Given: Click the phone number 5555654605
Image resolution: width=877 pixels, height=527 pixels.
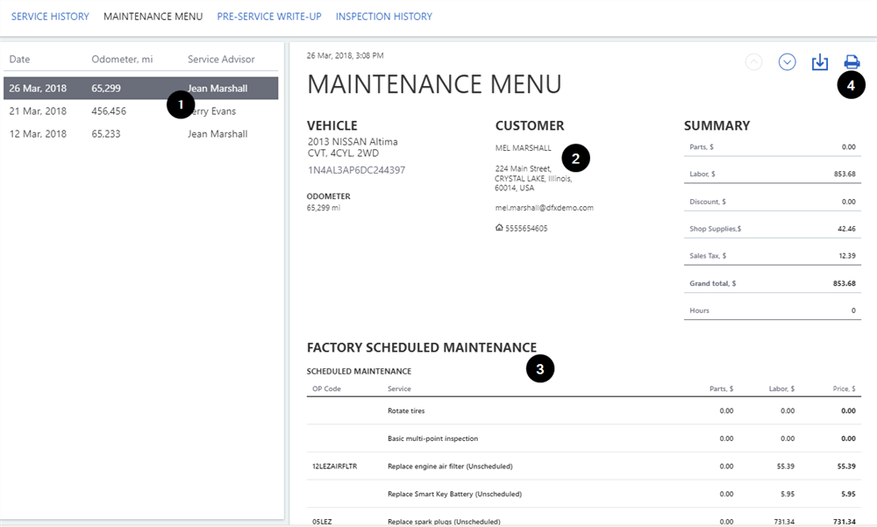Looking at the screenshot, I should tap(526, 228).
